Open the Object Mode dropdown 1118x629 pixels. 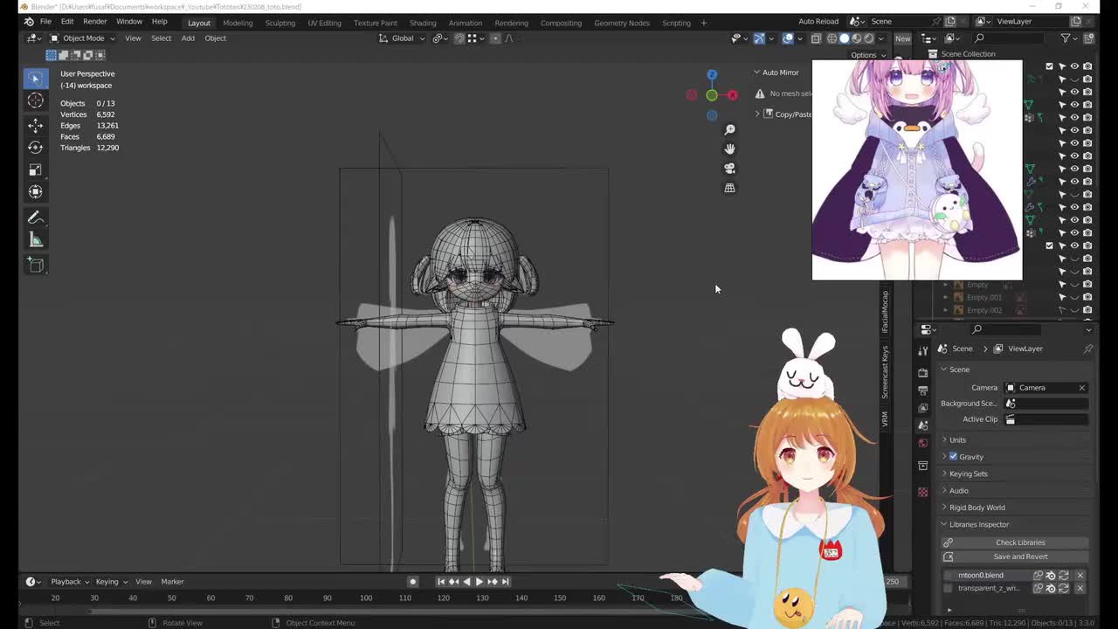(x=83, y=38)
